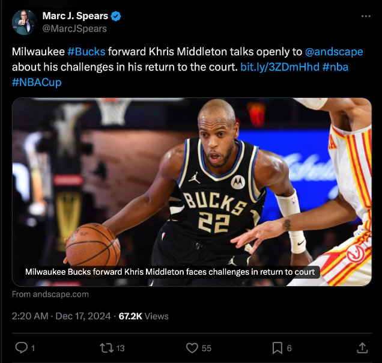The height and width of the screenshot is (363, 382).
Task: Like the tweet with the heart icon
Action: tap(192, 348)
